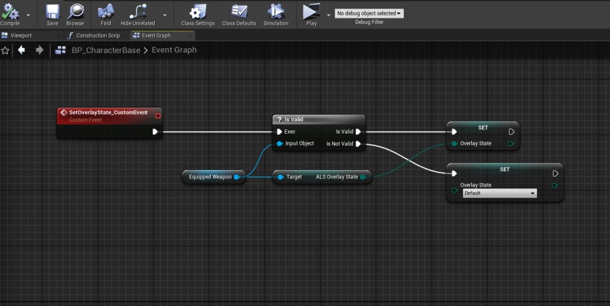This screenshot has width=610, height=306.
Task: Open the Overlay State Default dropdown
Action: pyautogui.click(x=499, y=193)
